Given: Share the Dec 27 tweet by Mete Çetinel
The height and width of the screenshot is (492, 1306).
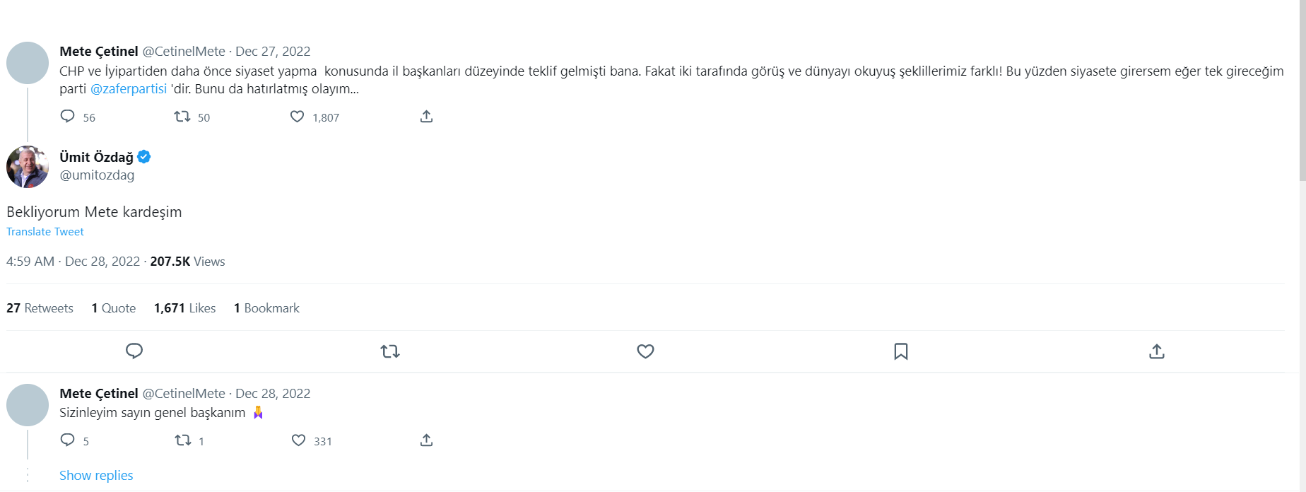Looking at the screenshot, I should click(x=426, y=117).
